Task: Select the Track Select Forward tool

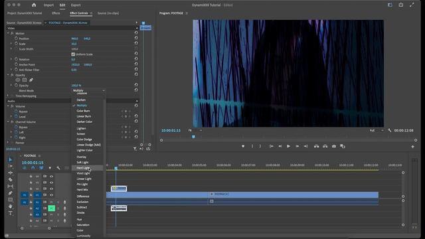Action: click(x=11, y=166)
